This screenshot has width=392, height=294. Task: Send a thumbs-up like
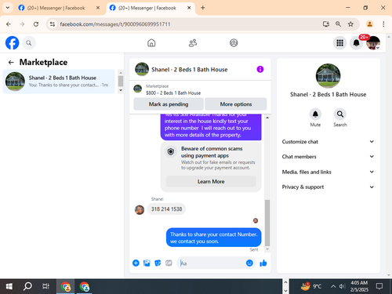point(263,263)
